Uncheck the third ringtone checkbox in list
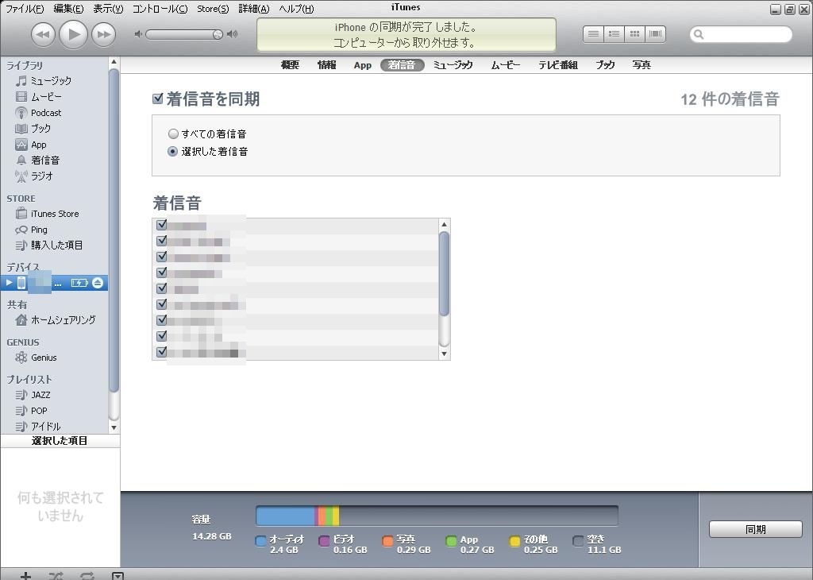813x580 pixels. click(162, 257)
